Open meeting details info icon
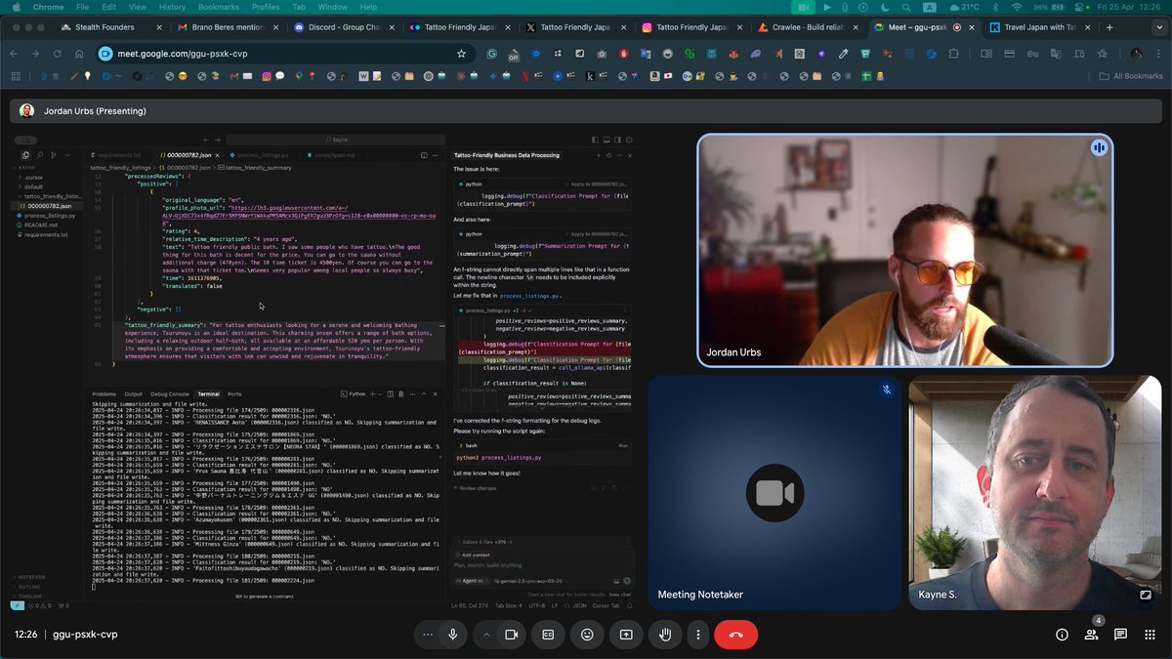 pyautogui.click(x=1062, y=635)
